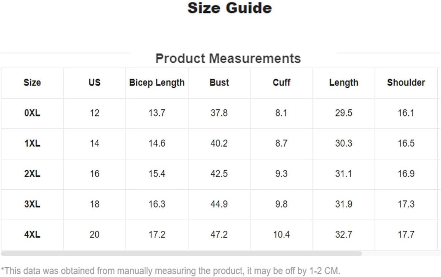Select the 16.9 shoulder value for 2XL
The image size is (441, 277).
(406, 174)
